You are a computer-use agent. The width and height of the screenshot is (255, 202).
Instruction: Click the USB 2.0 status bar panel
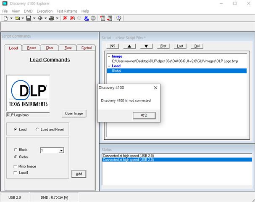tap(15, 197)
